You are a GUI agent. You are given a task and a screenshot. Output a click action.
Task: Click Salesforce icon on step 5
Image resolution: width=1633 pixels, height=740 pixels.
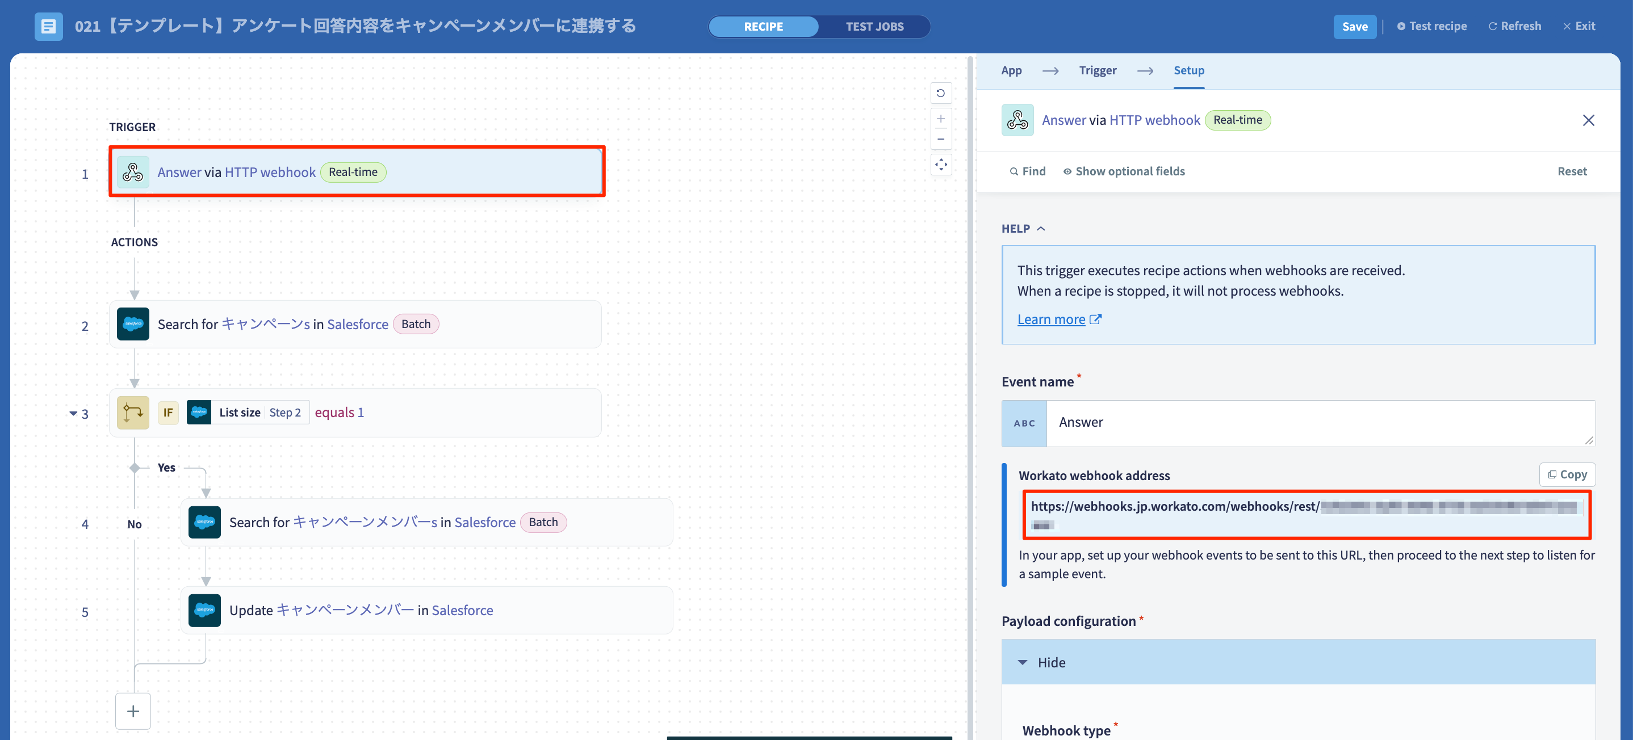(x=205, y=610)
